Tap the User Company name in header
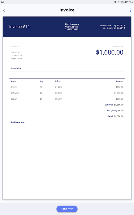This screenshot has height=215, width=134. click(72, 24)
